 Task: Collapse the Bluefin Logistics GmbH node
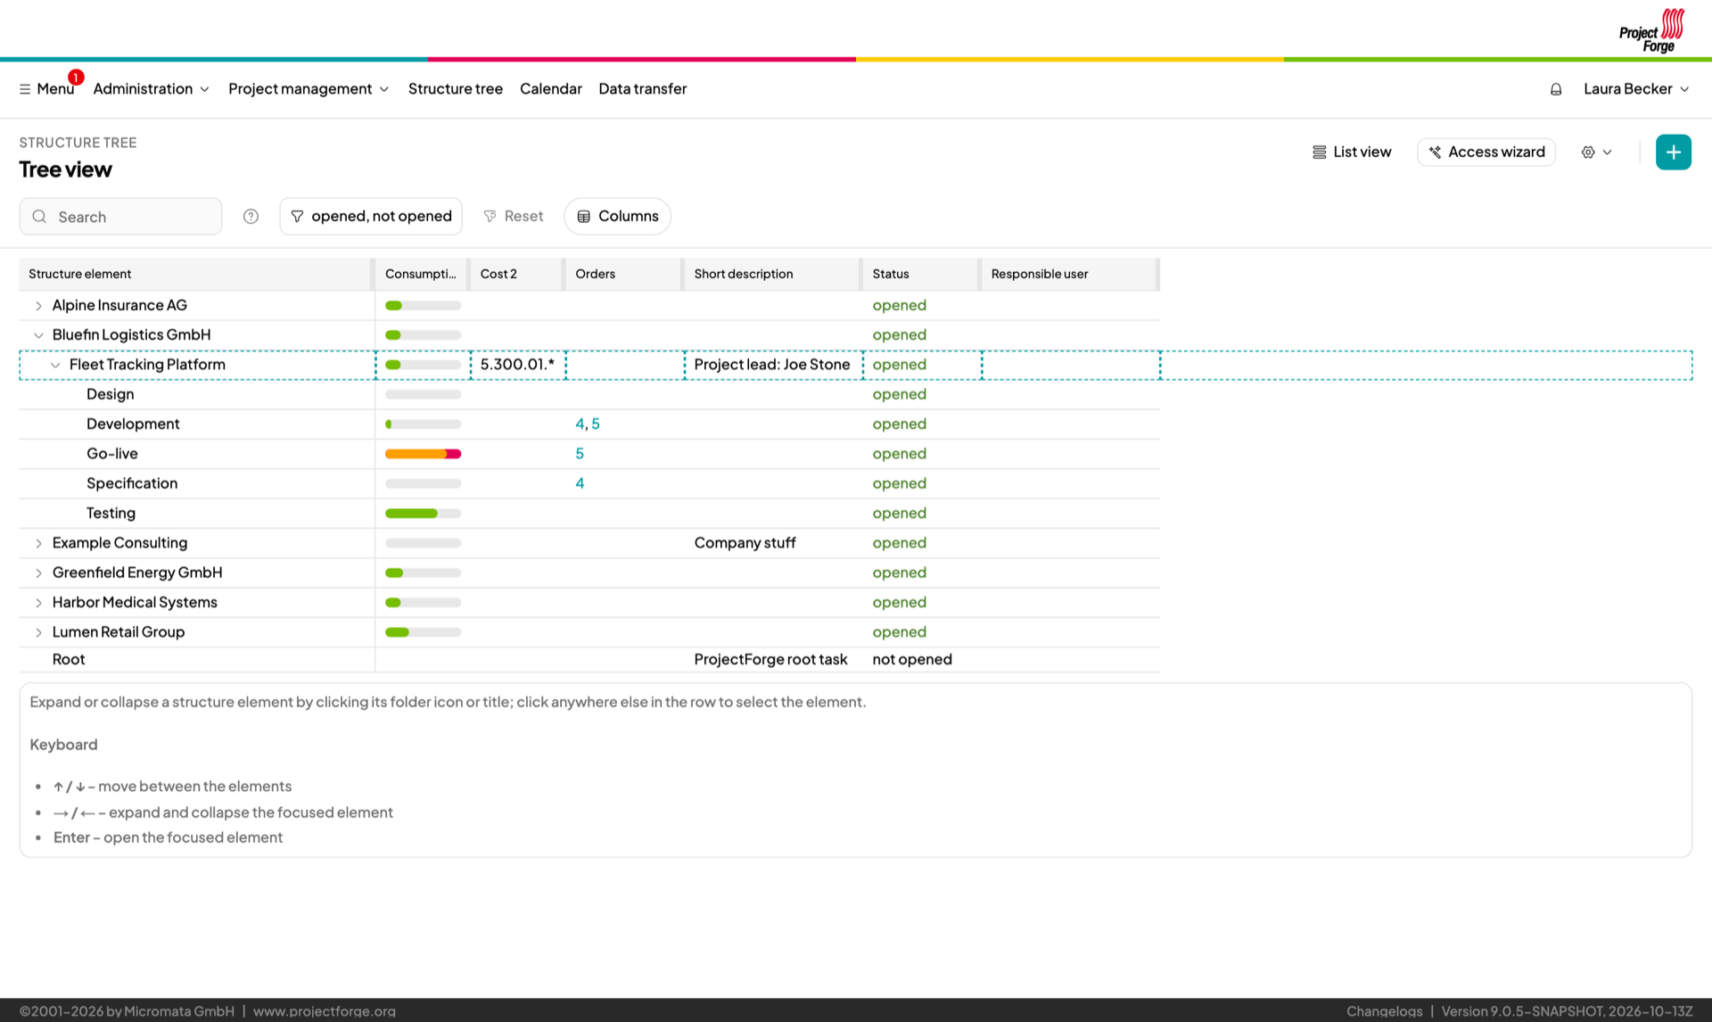(38, 335)
